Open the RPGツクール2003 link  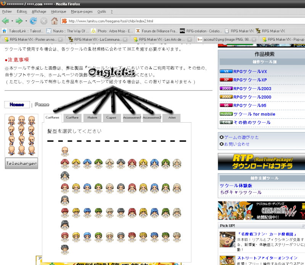tap(252, 89)
